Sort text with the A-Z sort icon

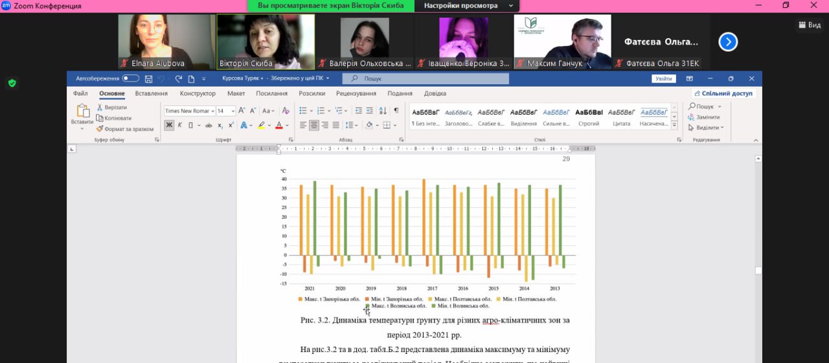pos(383,111)
